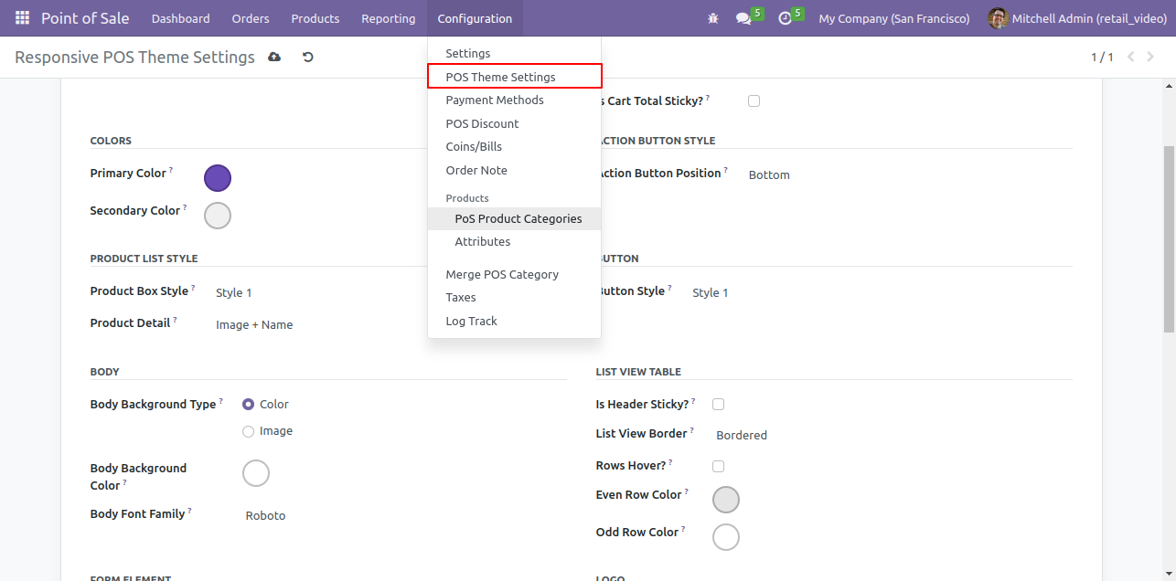Click the bug debug tools icon

point(713,18)
